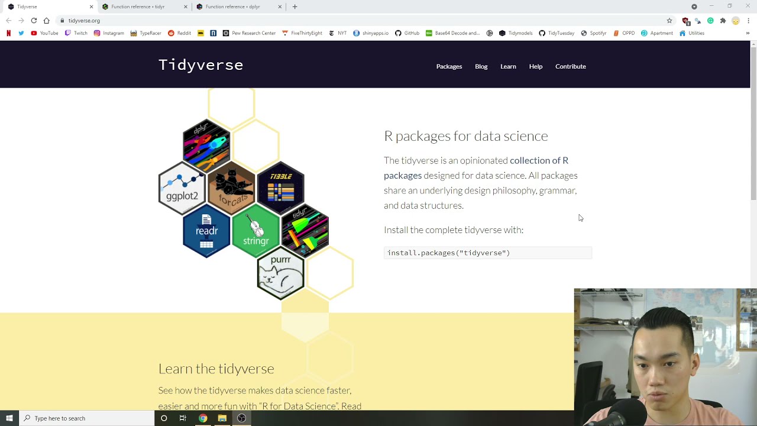Viewport: 757px width, 426px height.
Task: Open the uBlock Origin extension
Action: [685, 21]
